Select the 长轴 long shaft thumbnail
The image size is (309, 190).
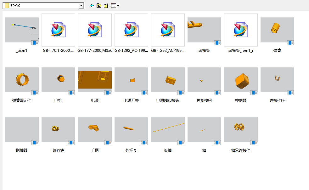pos(168,130)
